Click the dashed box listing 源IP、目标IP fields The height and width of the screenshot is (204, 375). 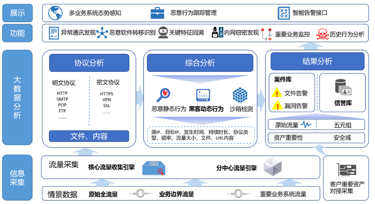(x=201, y=135)
